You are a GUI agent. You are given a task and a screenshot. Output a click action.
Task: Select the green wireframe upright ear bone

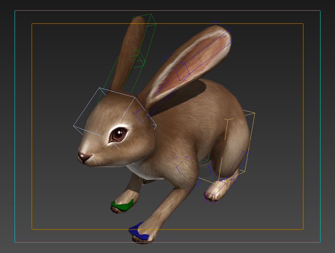pos(127,58)
